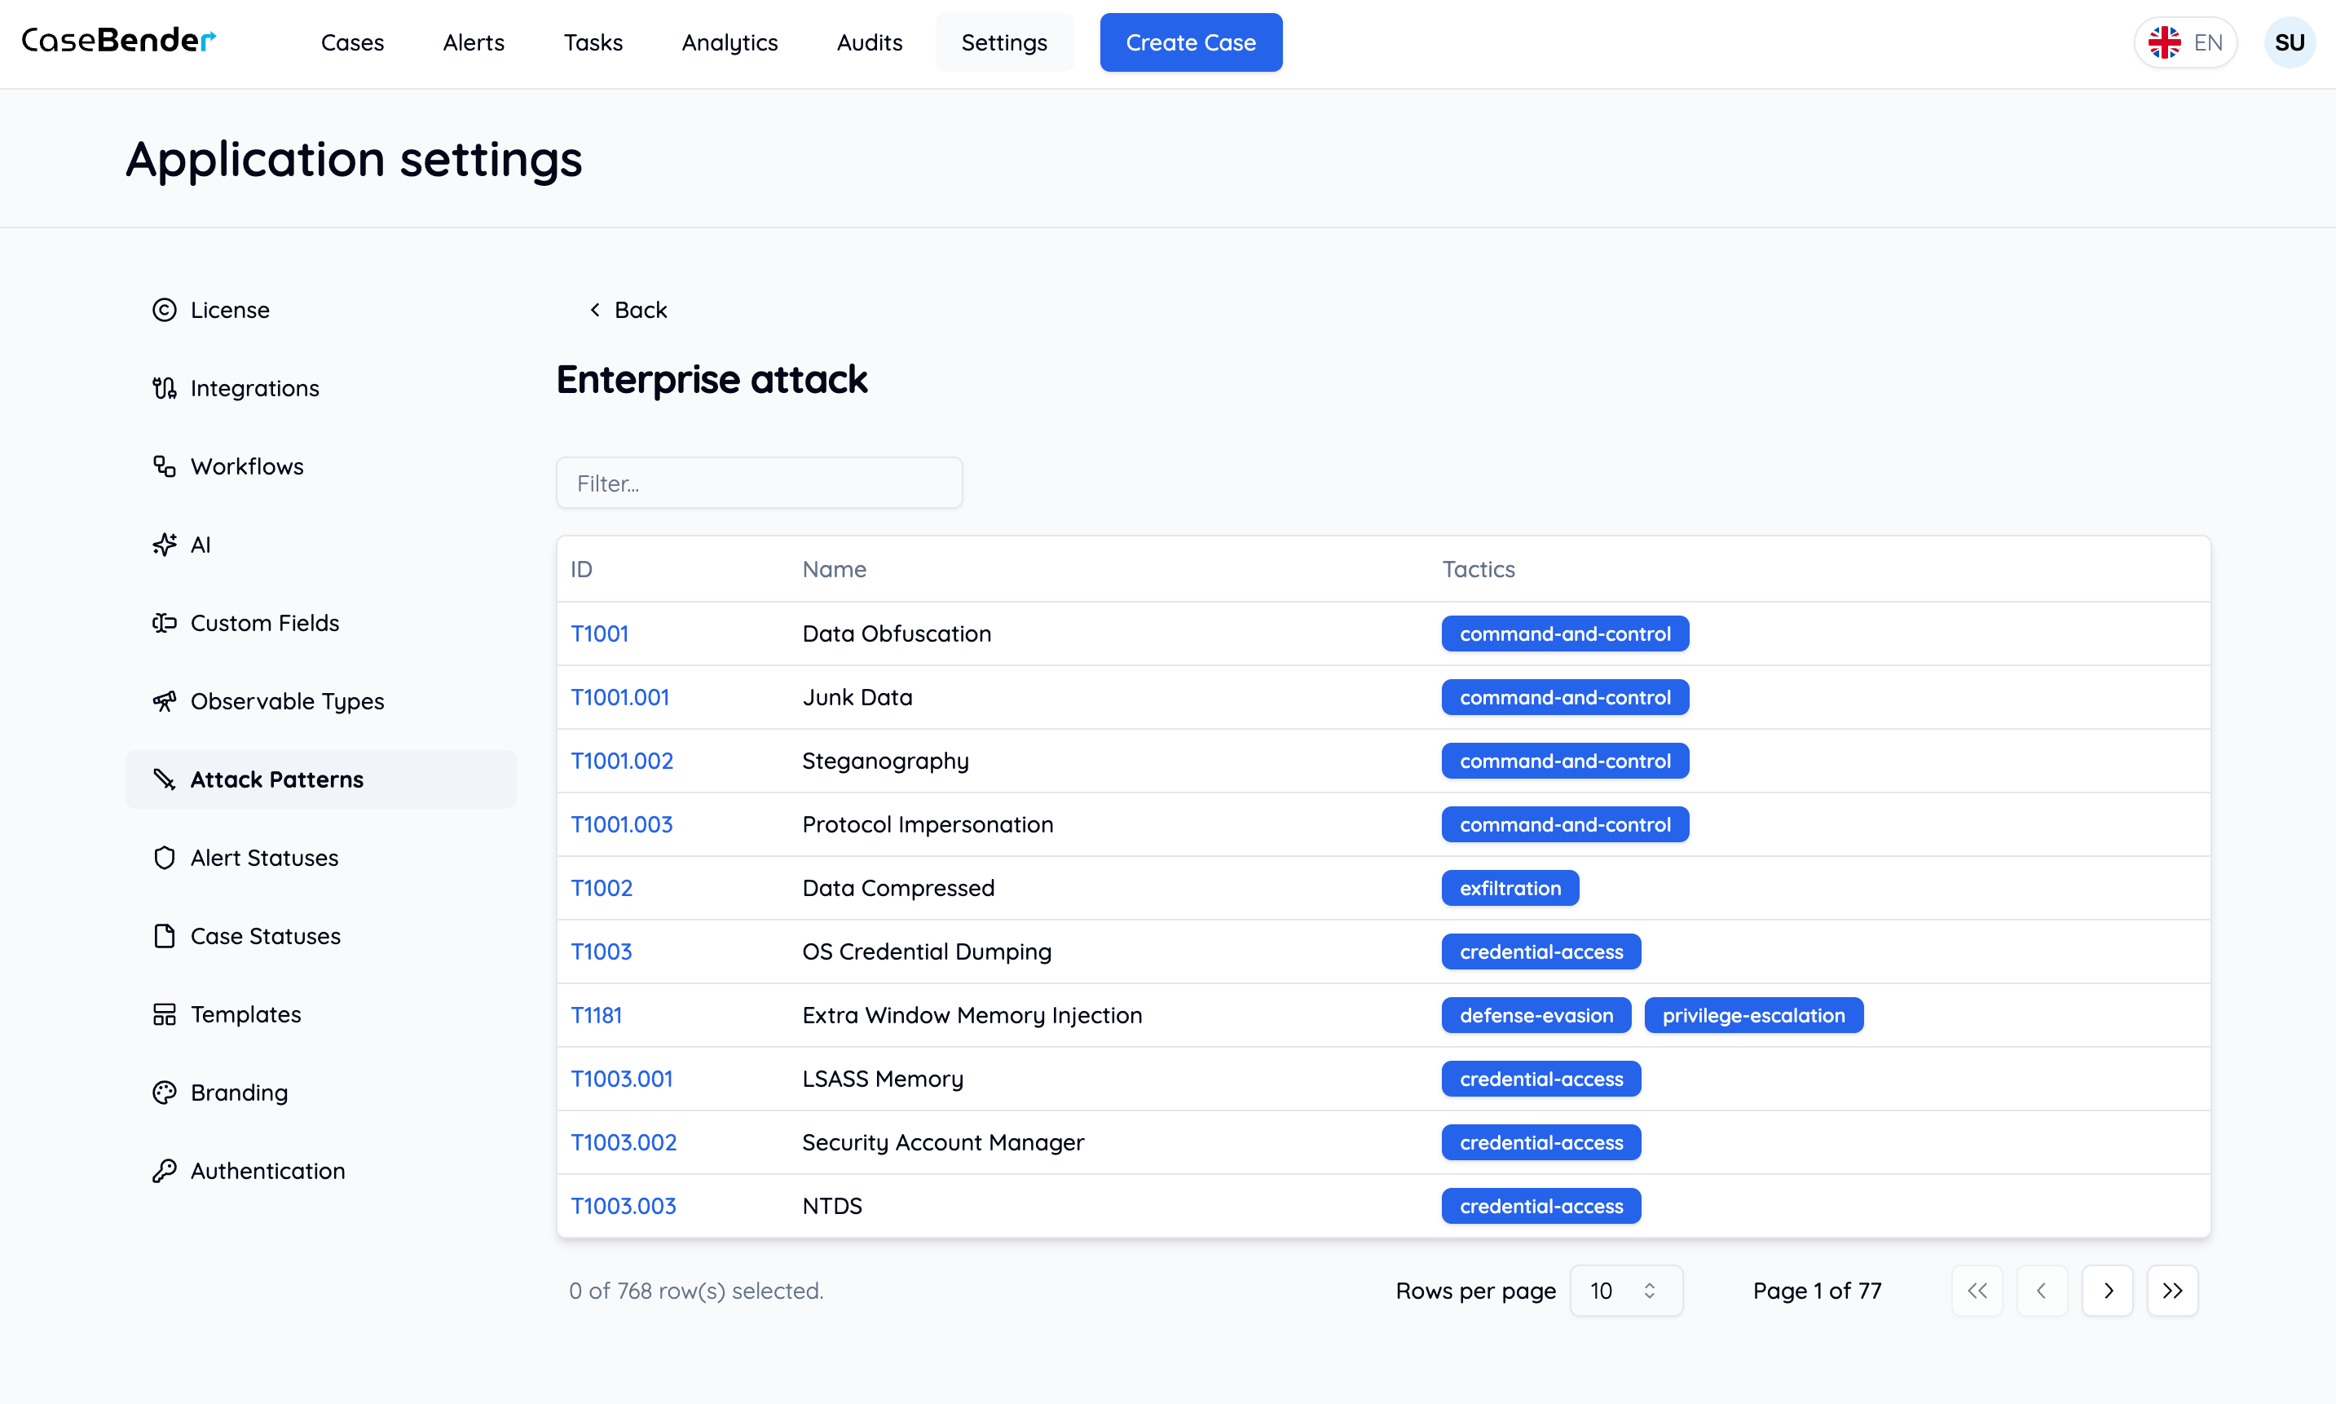Click the Templates layout icon
Viewport: 2336px width, 1404px height.
[165, 1014]
